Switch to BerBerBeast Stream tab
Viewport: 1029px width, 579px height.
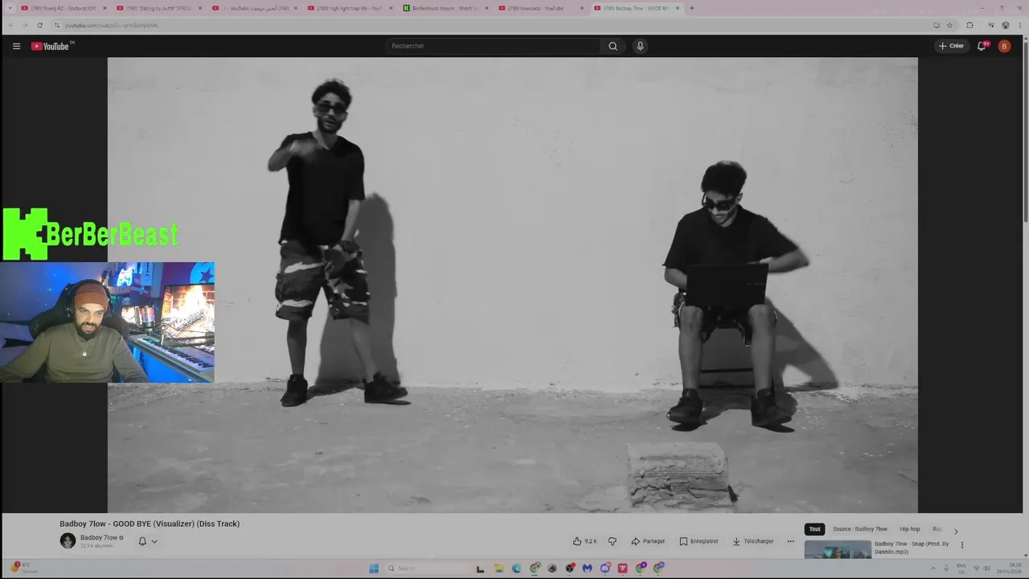click(445, 8)
